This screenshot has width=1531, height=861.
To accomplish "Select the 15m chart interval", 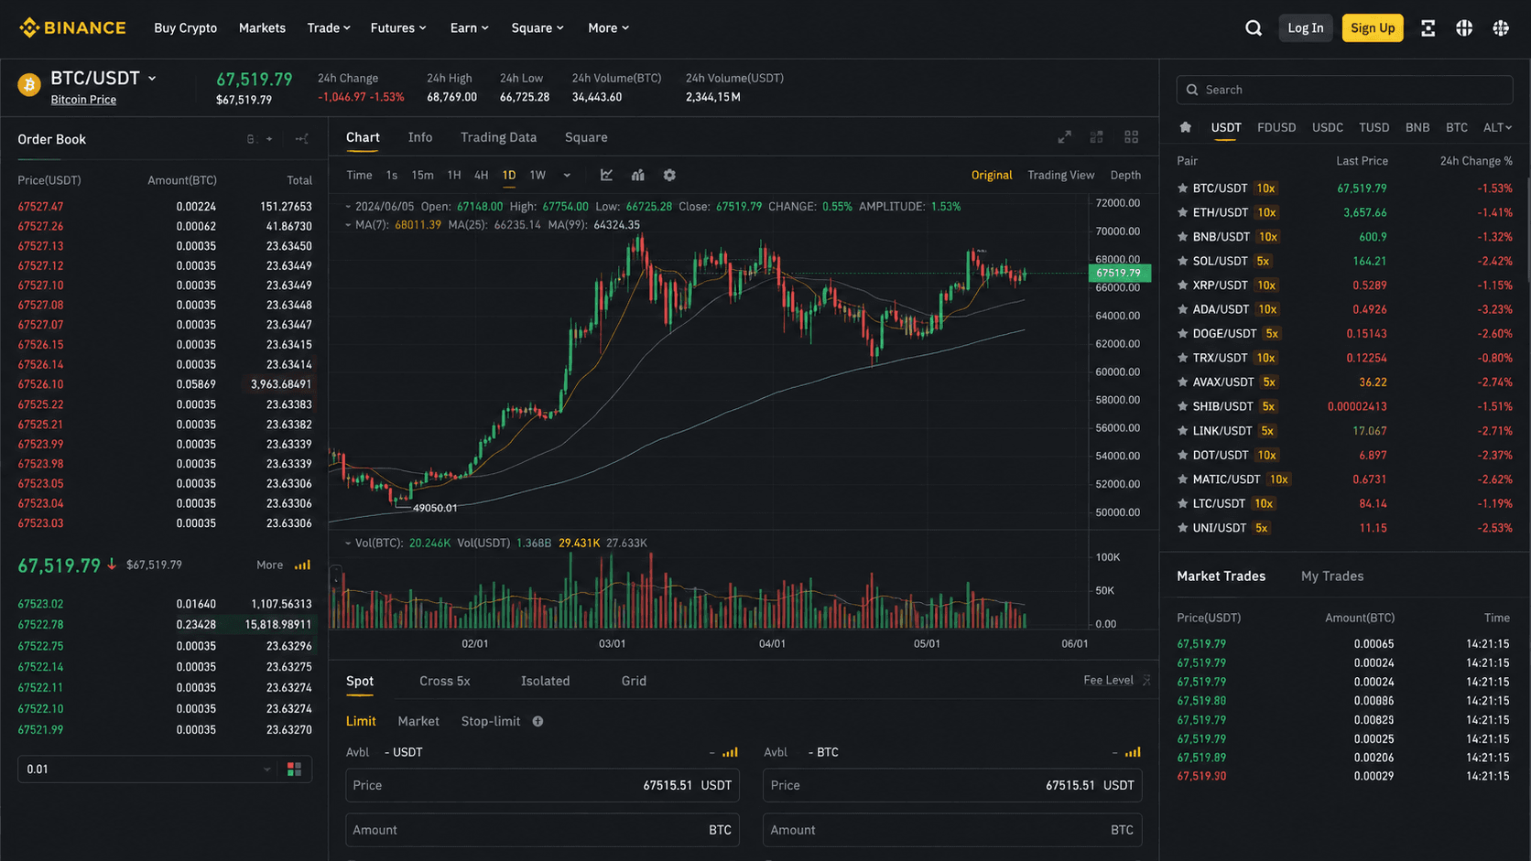I will (422, 175).
